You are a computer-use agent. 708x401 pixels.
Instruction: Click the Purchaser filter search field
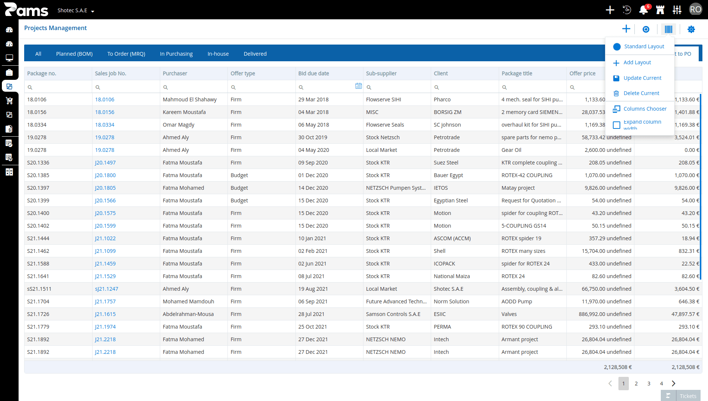tap(194, 87)
